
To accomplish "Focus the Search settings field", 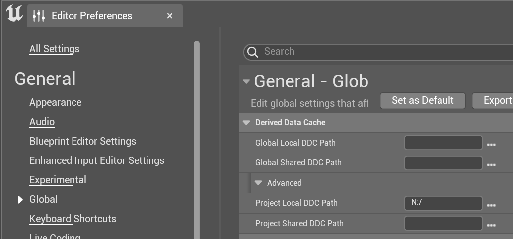I will click(378, 52).
